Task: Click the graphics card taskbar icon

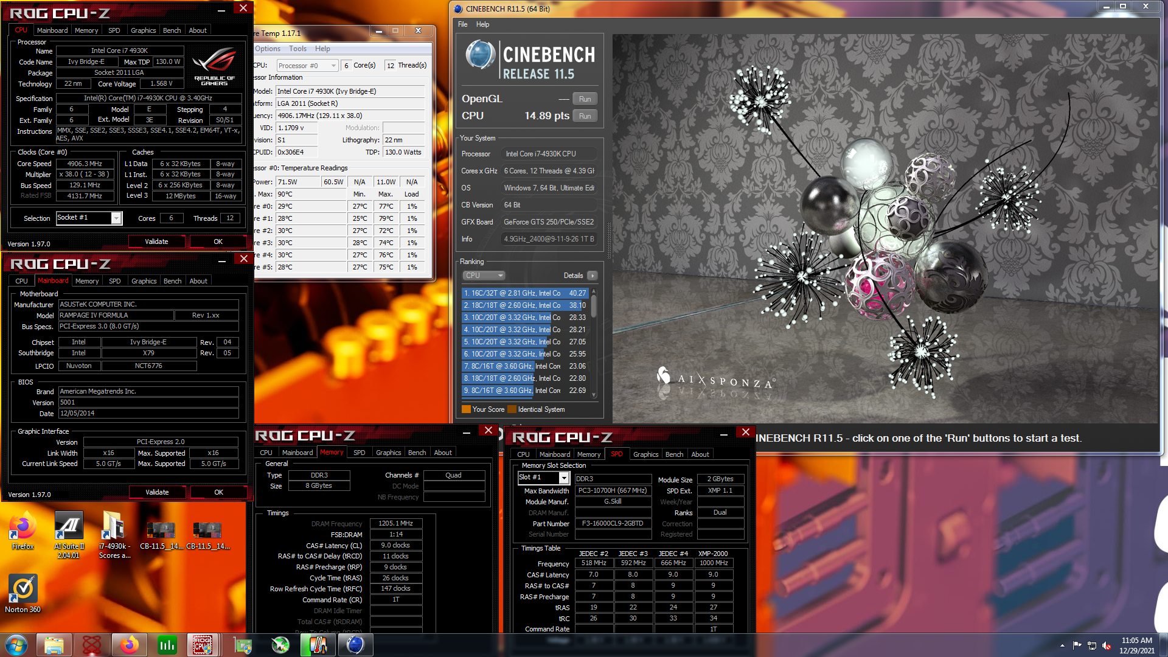Action: click(243, 645)
